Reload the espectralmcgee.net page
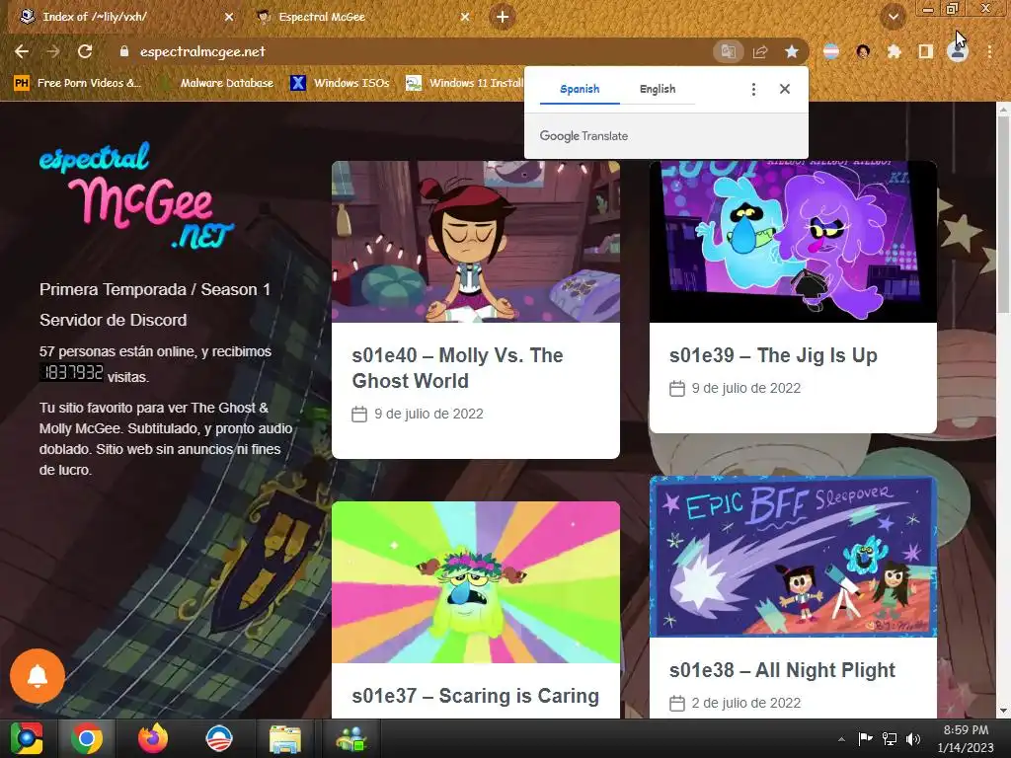1011x758 pixels. click(85, 51)
